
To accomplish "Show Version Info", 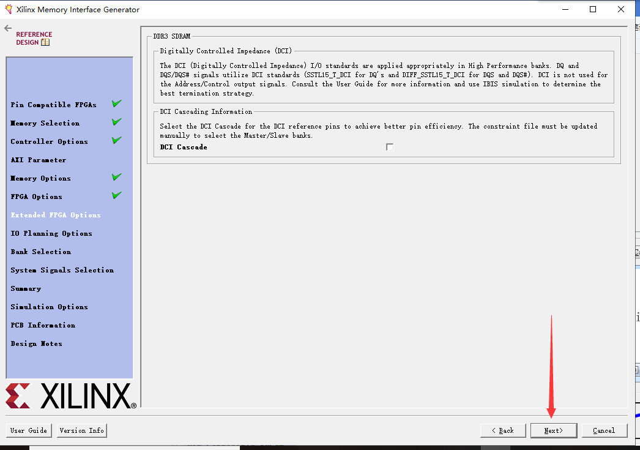I will (81, 430).
